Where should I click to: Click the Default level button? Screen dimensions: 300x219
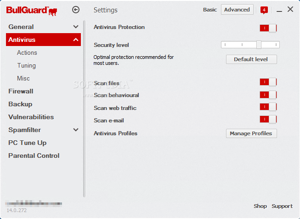click(251, 59)
